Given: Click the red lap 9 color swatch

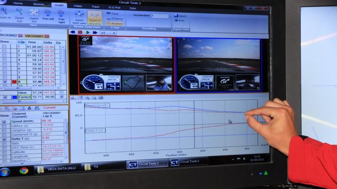Looking at the screenshot, I should click(14, 82).
